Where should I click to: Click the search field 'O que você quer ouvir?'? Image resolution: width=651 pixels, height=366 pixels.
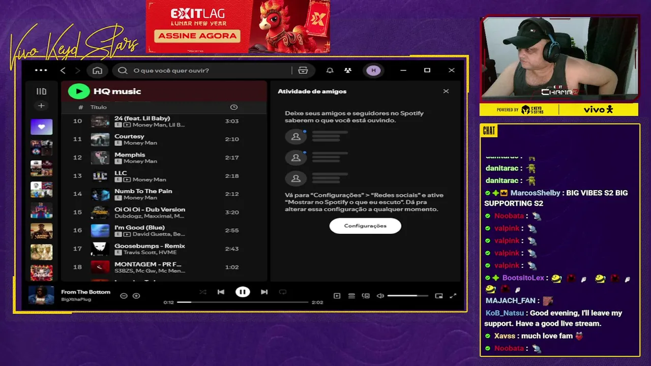click(203, 70)
